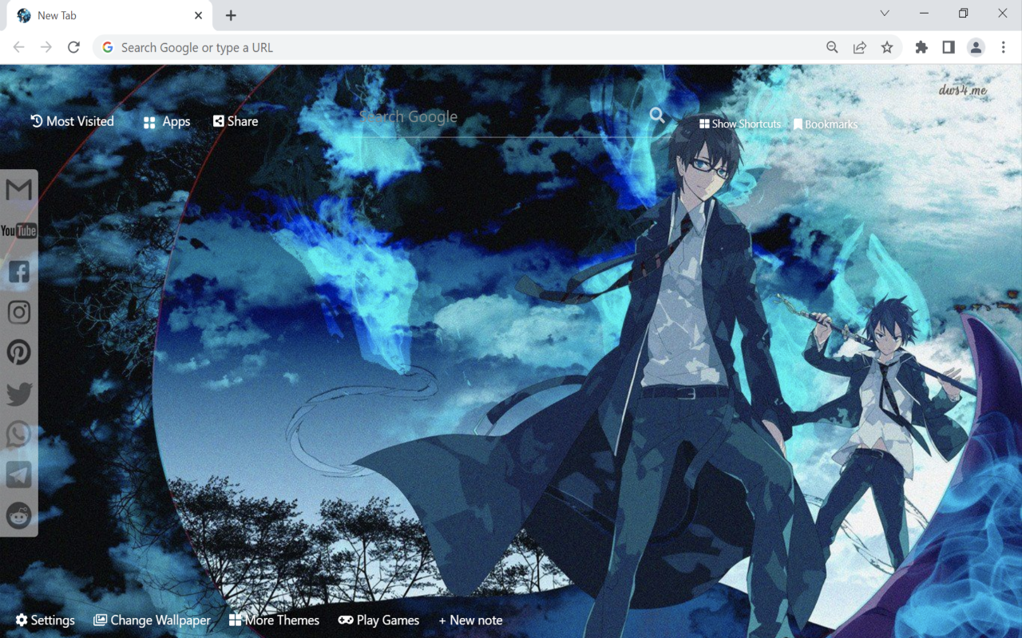Open the Extensions puzzle icon

921,47
